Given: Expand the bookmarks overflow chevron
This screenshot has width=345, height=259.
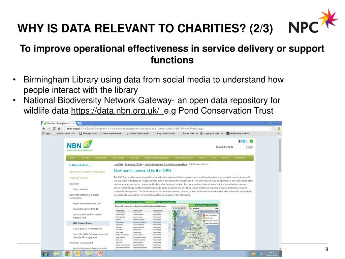Looking at the screenshot, I should (279, 134).
